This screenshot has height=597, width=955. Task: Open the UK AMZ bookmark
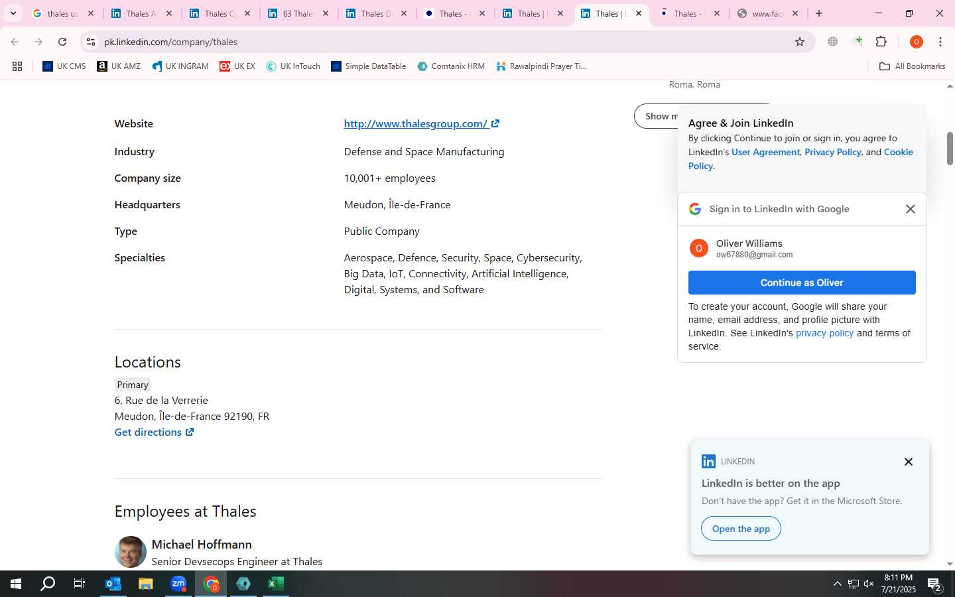pyautogui.click(x=119, y=66)
